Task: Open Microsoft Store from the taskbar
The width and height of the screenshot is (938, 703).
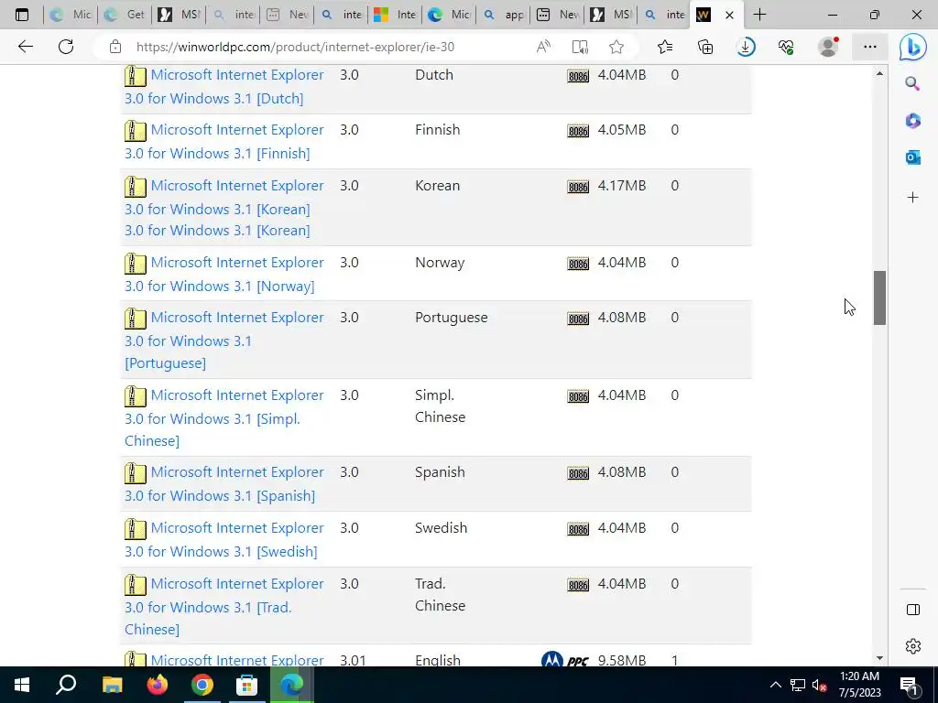Action: (x=246, y=685)
